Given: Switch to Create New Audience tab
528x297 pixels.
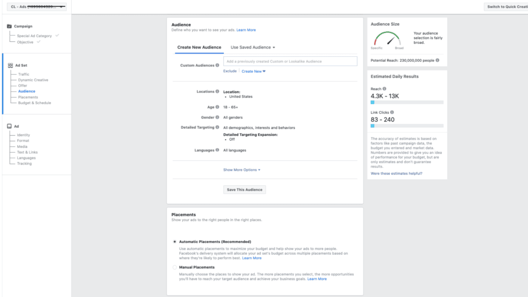Looking at the screenshot, I should 199,47.
